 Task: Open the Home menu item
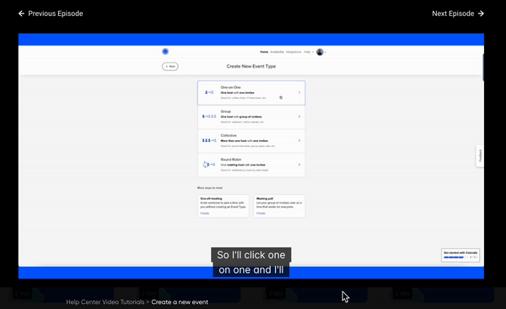click(264, 52)
